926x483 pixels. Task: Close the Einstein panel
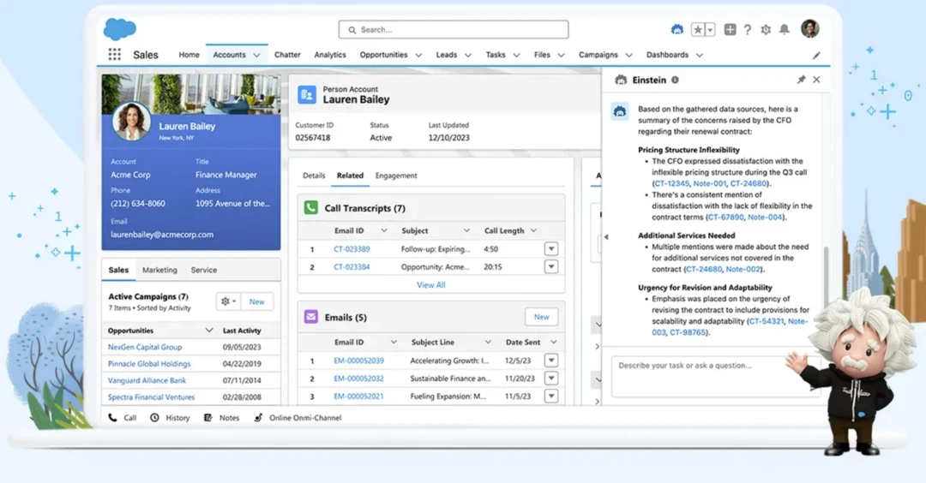tap(816, 80)
